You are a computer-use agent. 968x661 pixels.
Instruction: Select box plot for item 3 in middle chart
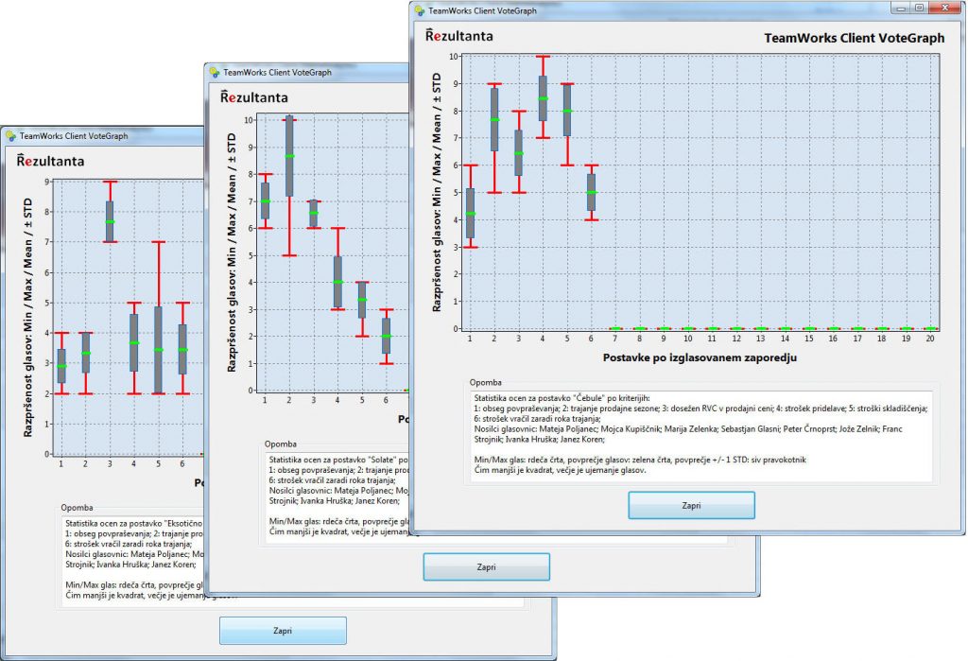coord(314,214)
